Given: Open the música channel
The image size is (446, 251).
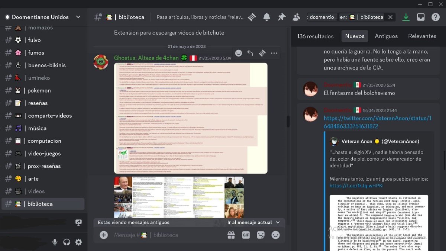Looking at the screenshot, I should point(43,129).
